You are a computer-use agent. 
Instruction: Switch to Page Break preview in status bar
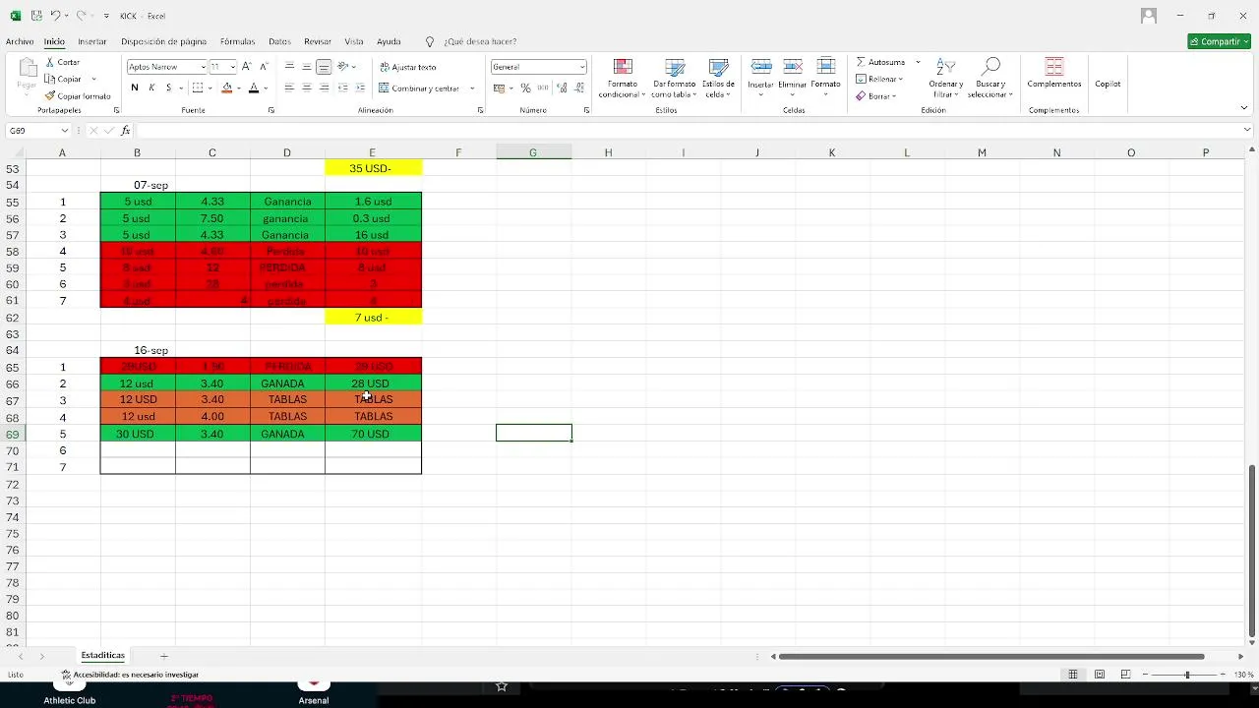click(1125, 675)
